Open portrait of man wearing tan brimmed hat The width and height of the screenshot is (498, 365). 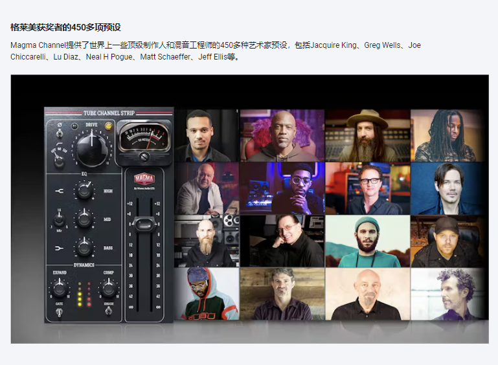[x=367, y=135]
